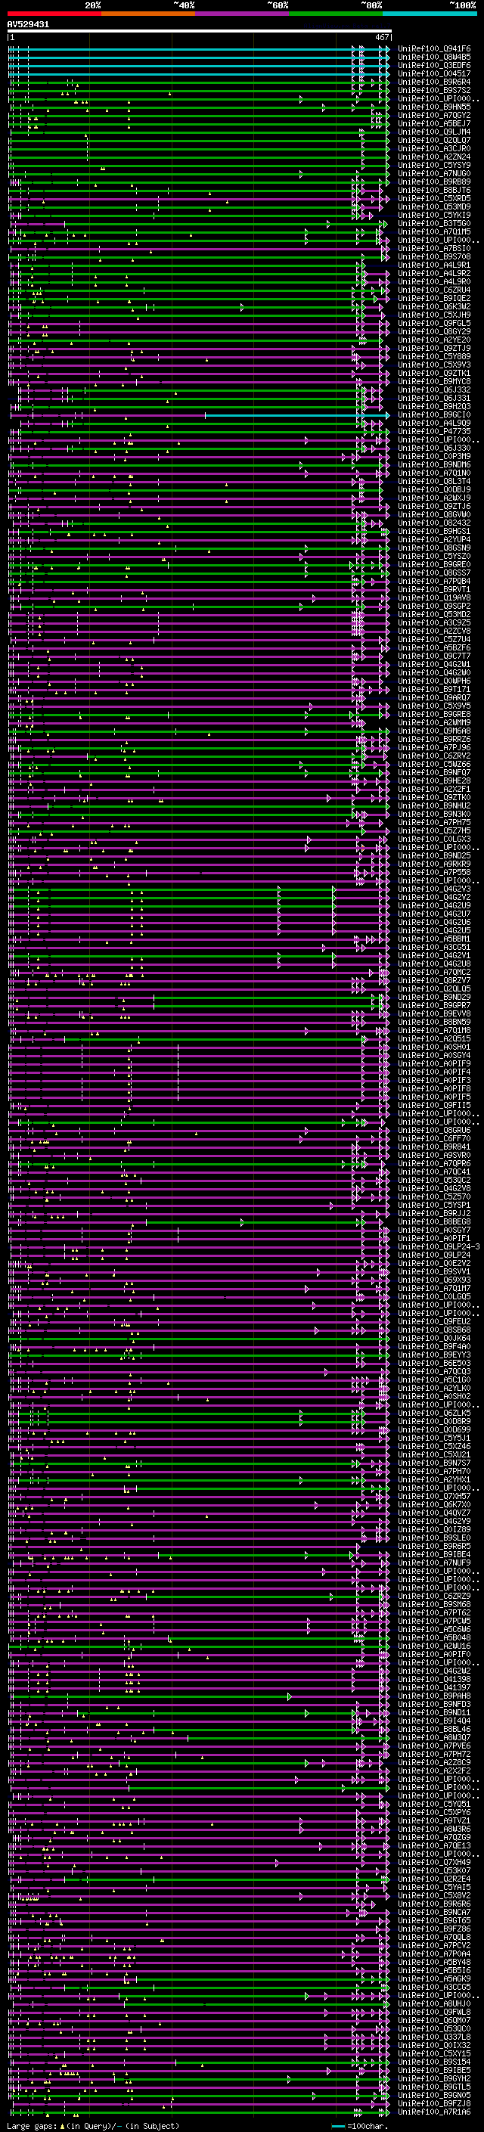Select UniRef100_A7QMC2 label

pos(434,973)
